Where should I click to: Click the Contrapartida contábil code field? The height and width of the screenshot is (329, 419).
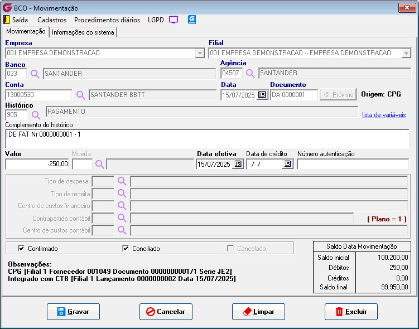pos(103,218)
